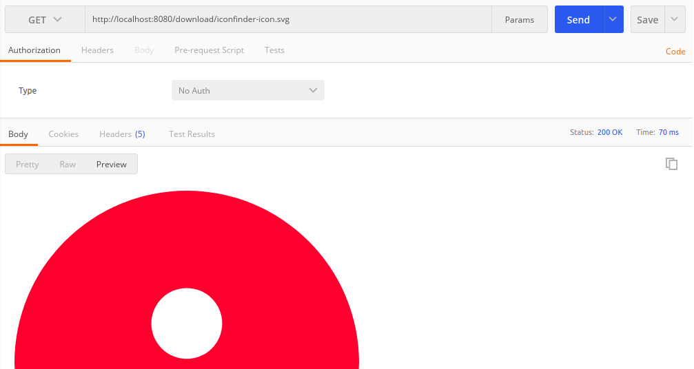The height and width of the screenshot is (369, 694).
Task: Select the response Body tab
Action: (18, 134)
